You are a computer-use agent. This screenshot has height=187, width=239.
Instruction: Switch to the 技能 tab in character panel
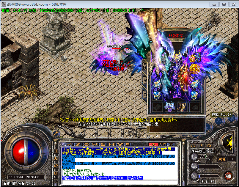(x=144, y=94)
